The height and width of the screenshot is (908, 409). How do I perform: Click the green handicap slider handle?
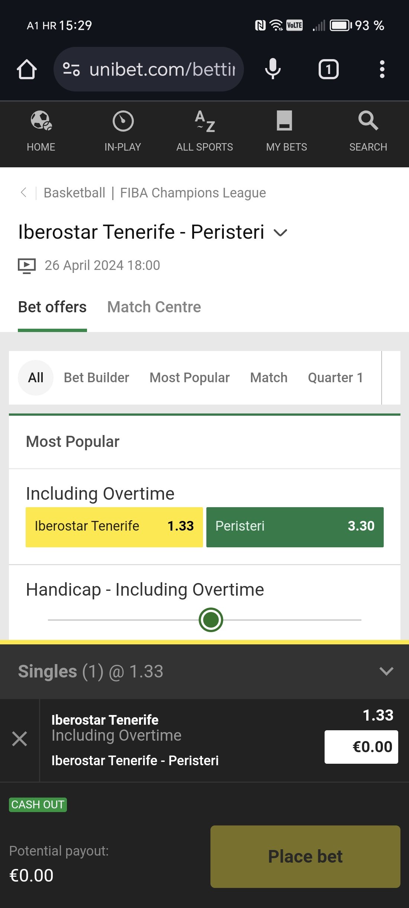211,620
